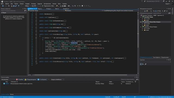Expand the collapsed LoadItems method

coord(36,17)
